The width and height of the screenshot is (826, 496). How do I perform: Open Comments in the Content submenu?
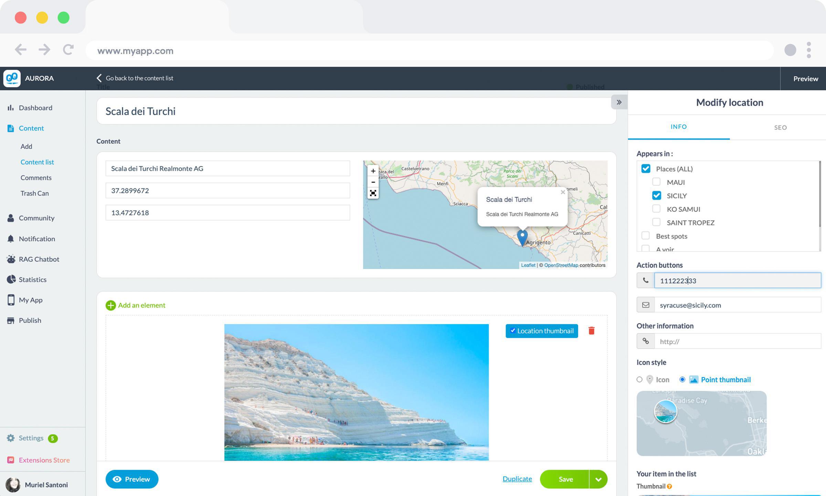[36, 178]
